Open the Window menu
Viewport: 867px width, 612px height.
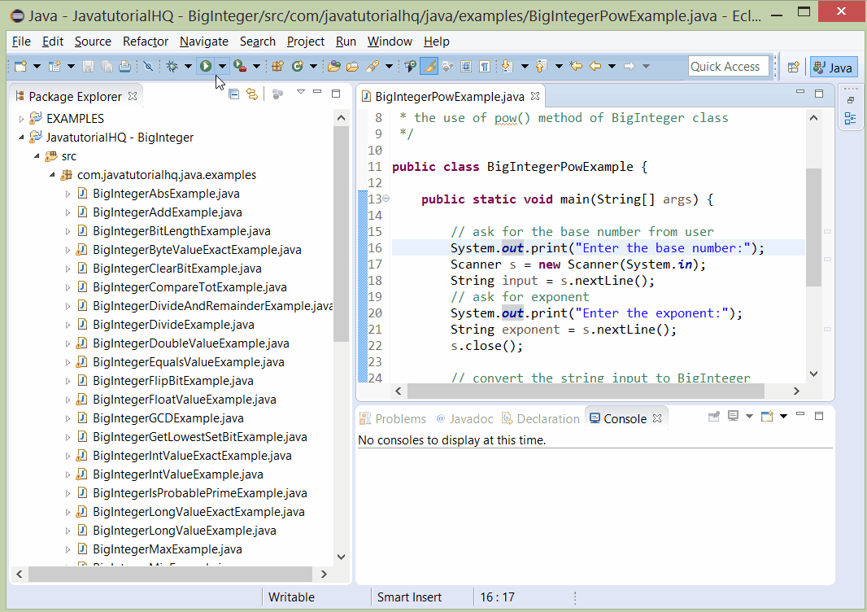click(x=390, y=42)
